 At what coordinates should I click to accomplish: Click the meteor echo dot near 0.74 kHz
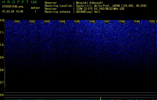pyautogui.click(x=100, y=78)
